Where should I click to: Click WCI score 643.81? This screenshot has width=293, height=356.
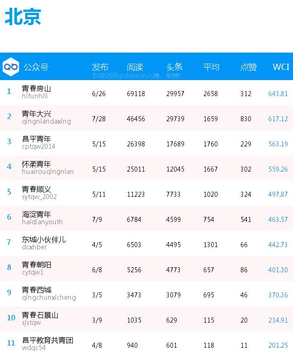pyautogui.click(x=278, y=93)
